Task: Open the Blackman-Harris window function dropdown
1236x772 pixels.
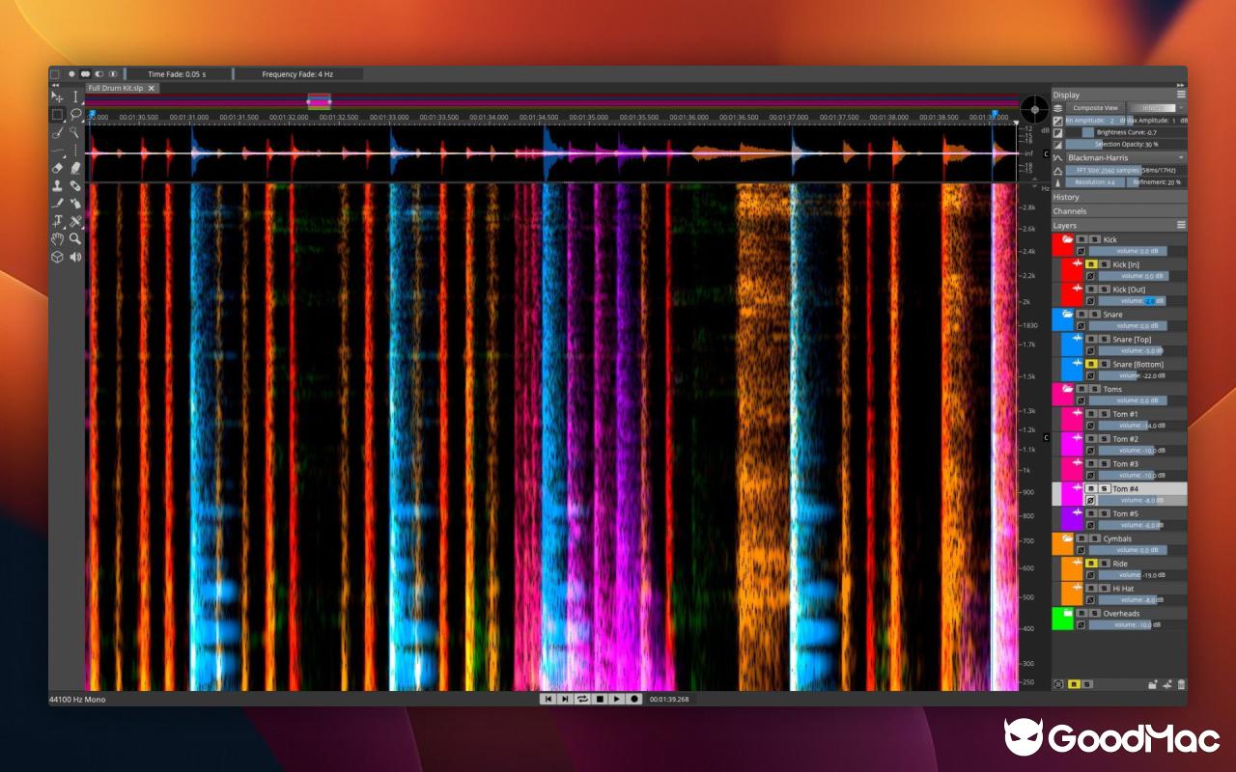Action: coord(1118,156)
